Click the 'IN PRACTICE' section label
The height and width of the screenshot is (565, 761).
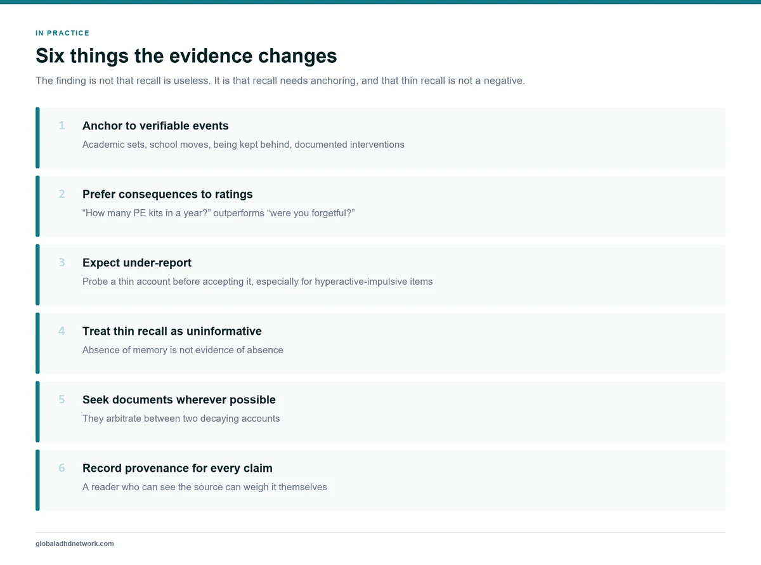click(63, 33)
